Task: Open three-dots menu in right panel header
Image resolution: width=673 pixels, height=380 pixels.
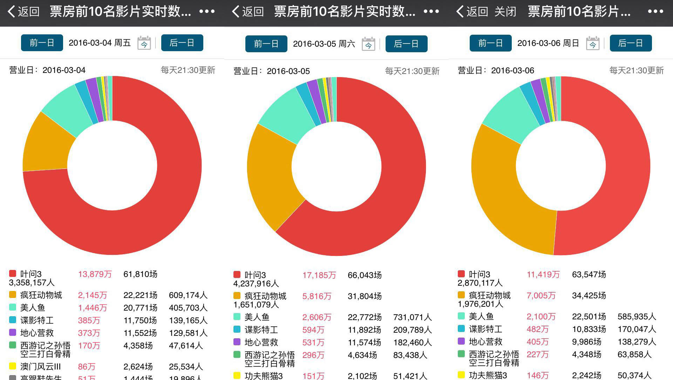Action: 655,12
